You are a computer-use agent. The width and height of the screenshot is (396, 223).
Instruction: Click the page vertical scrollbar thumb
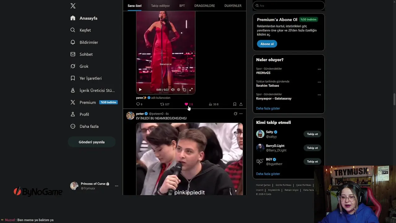pyautogui.click(x=394, y=99)
